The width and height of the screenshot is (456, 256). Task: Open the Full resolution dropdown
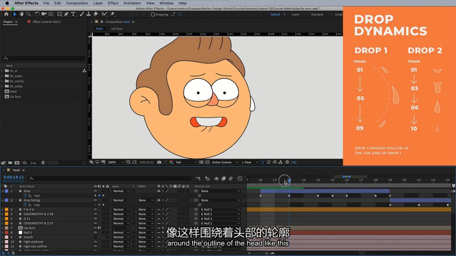click(186, 162)
